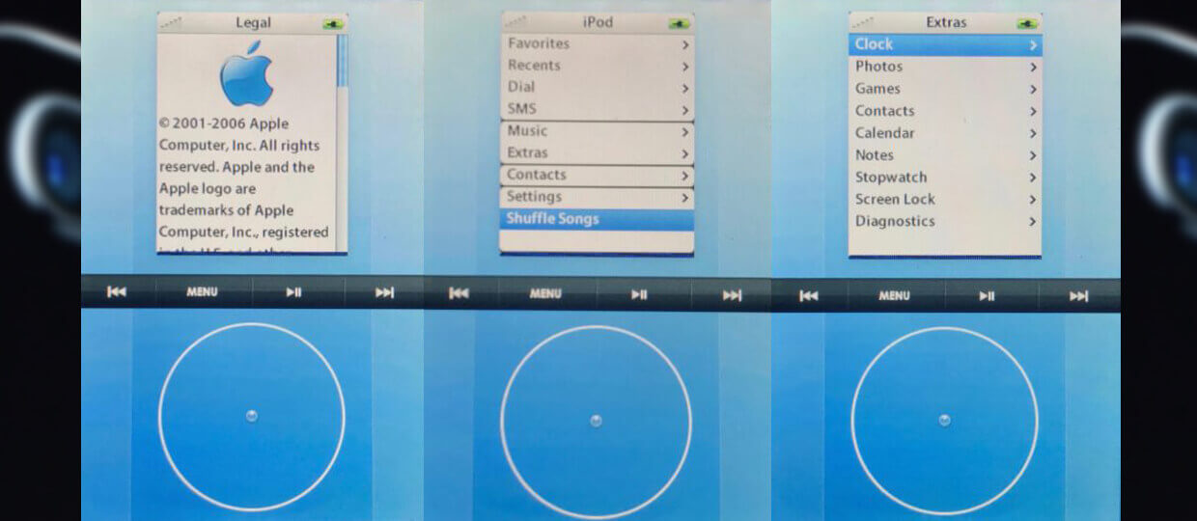
Task: Open Games in the Extras menu
Action: coord(945,89)
